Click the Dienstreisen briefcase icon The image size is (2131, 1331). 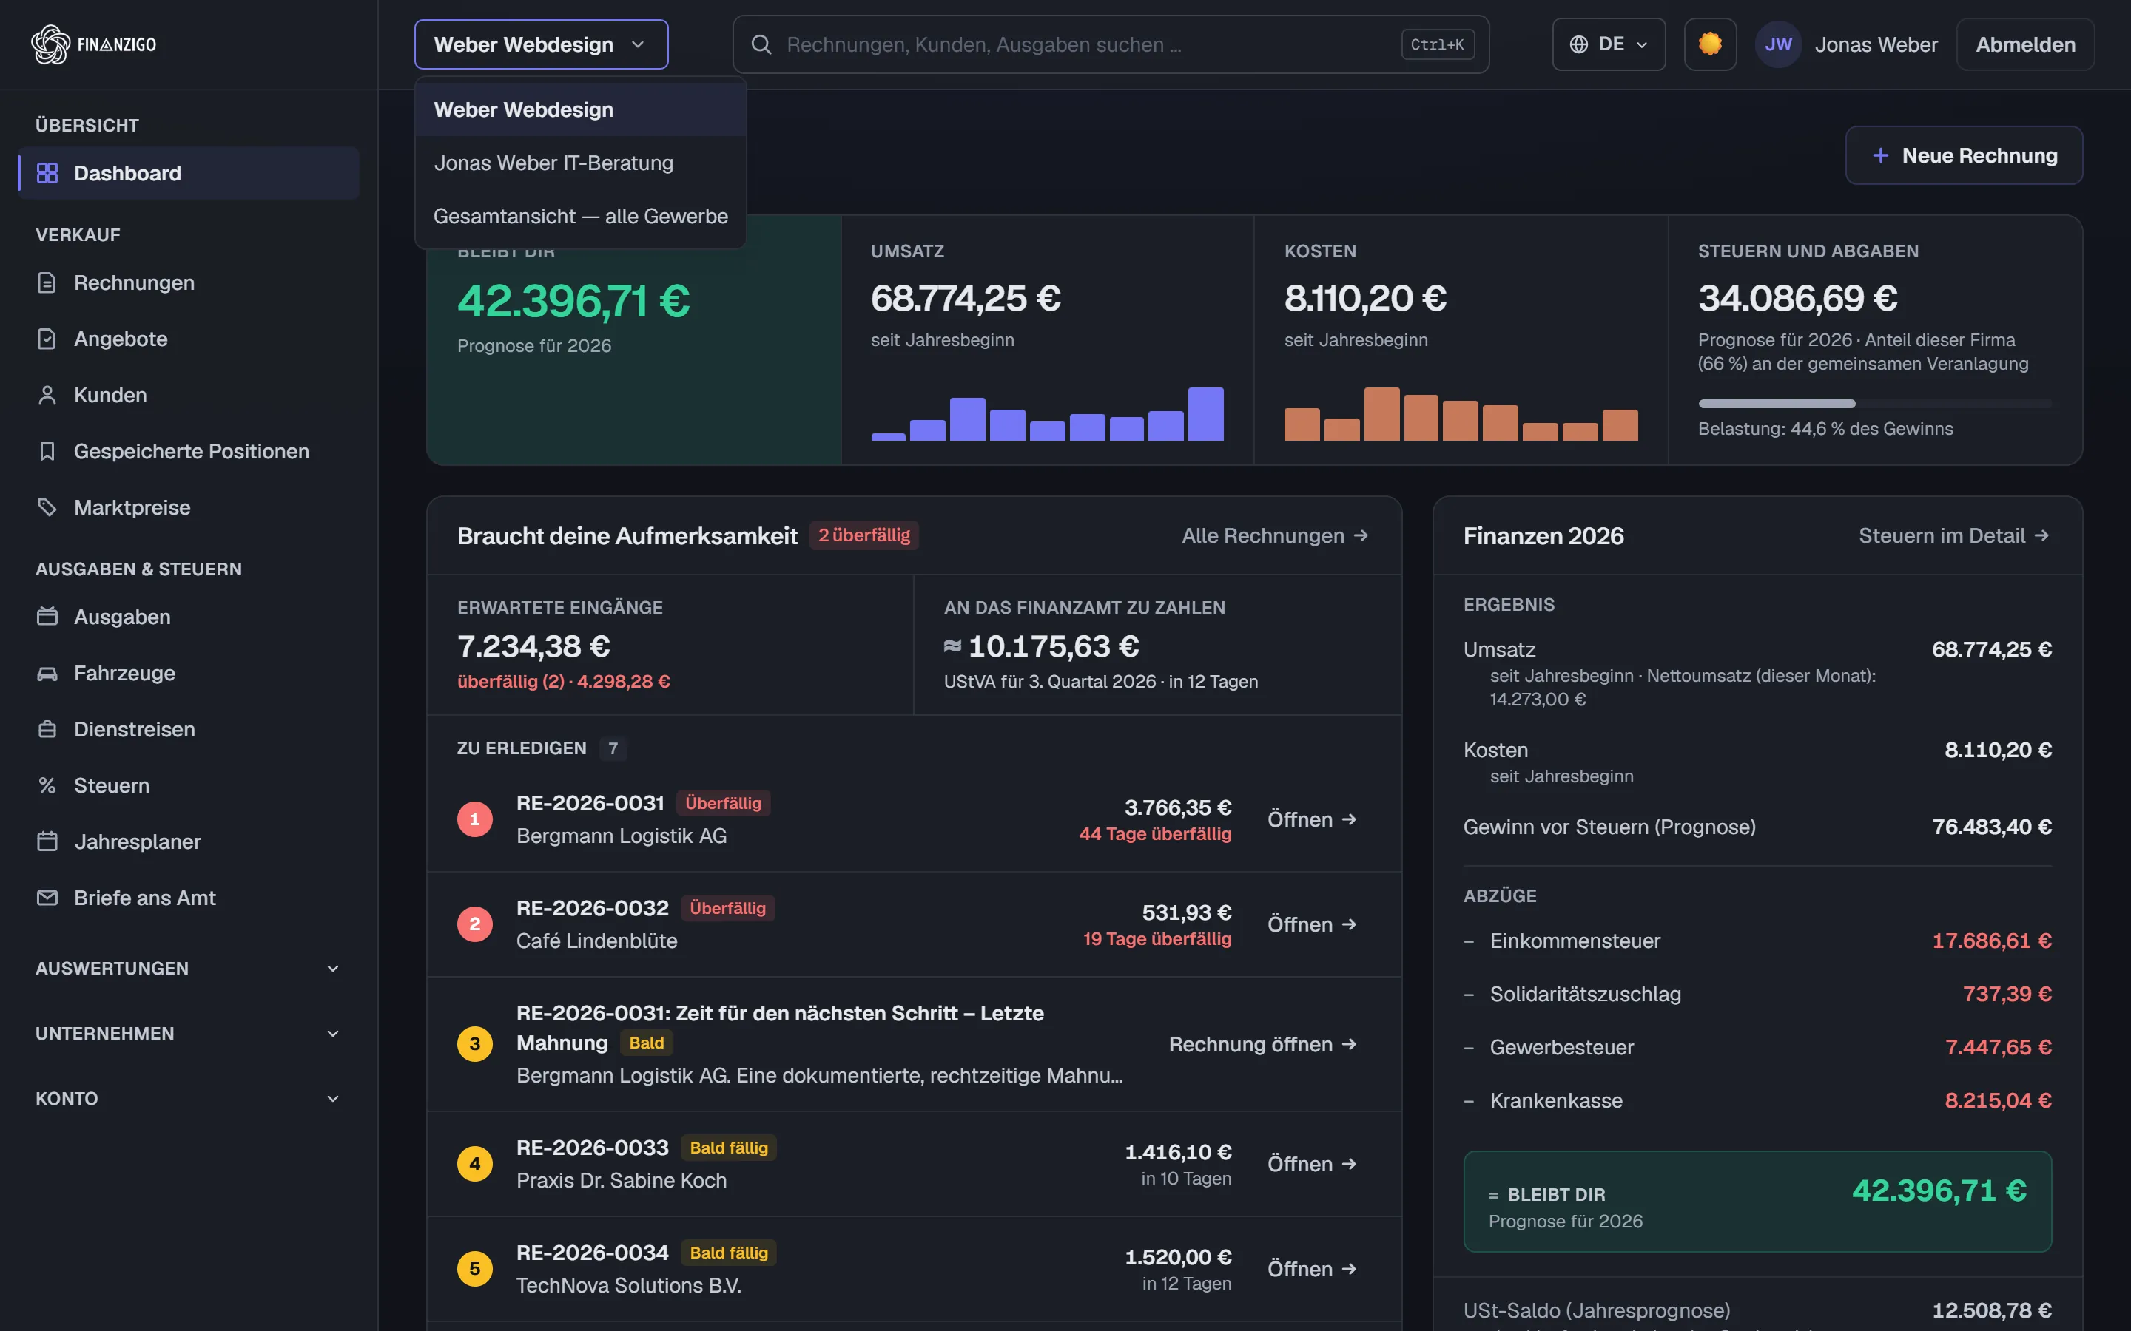pyautogui.click(x=47, y=730)
